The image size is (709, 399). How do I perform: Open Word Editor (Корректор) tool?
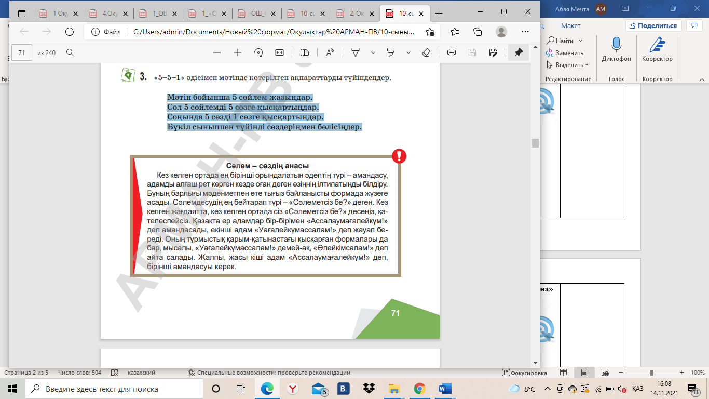[657, 49]
